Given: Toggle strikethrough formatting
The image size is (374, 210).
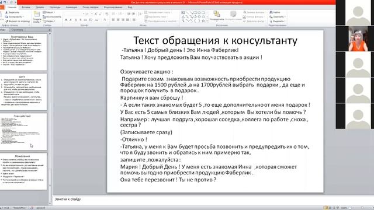Looking at the screenshot, I should click(x=85, y=20).
